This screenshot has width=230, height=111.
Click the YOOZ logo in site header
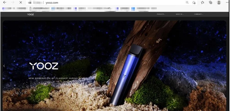(30, 14)
